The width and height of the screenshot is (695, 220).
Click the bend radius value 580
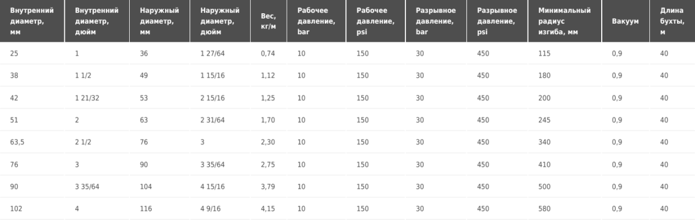[x=544, y=208]
